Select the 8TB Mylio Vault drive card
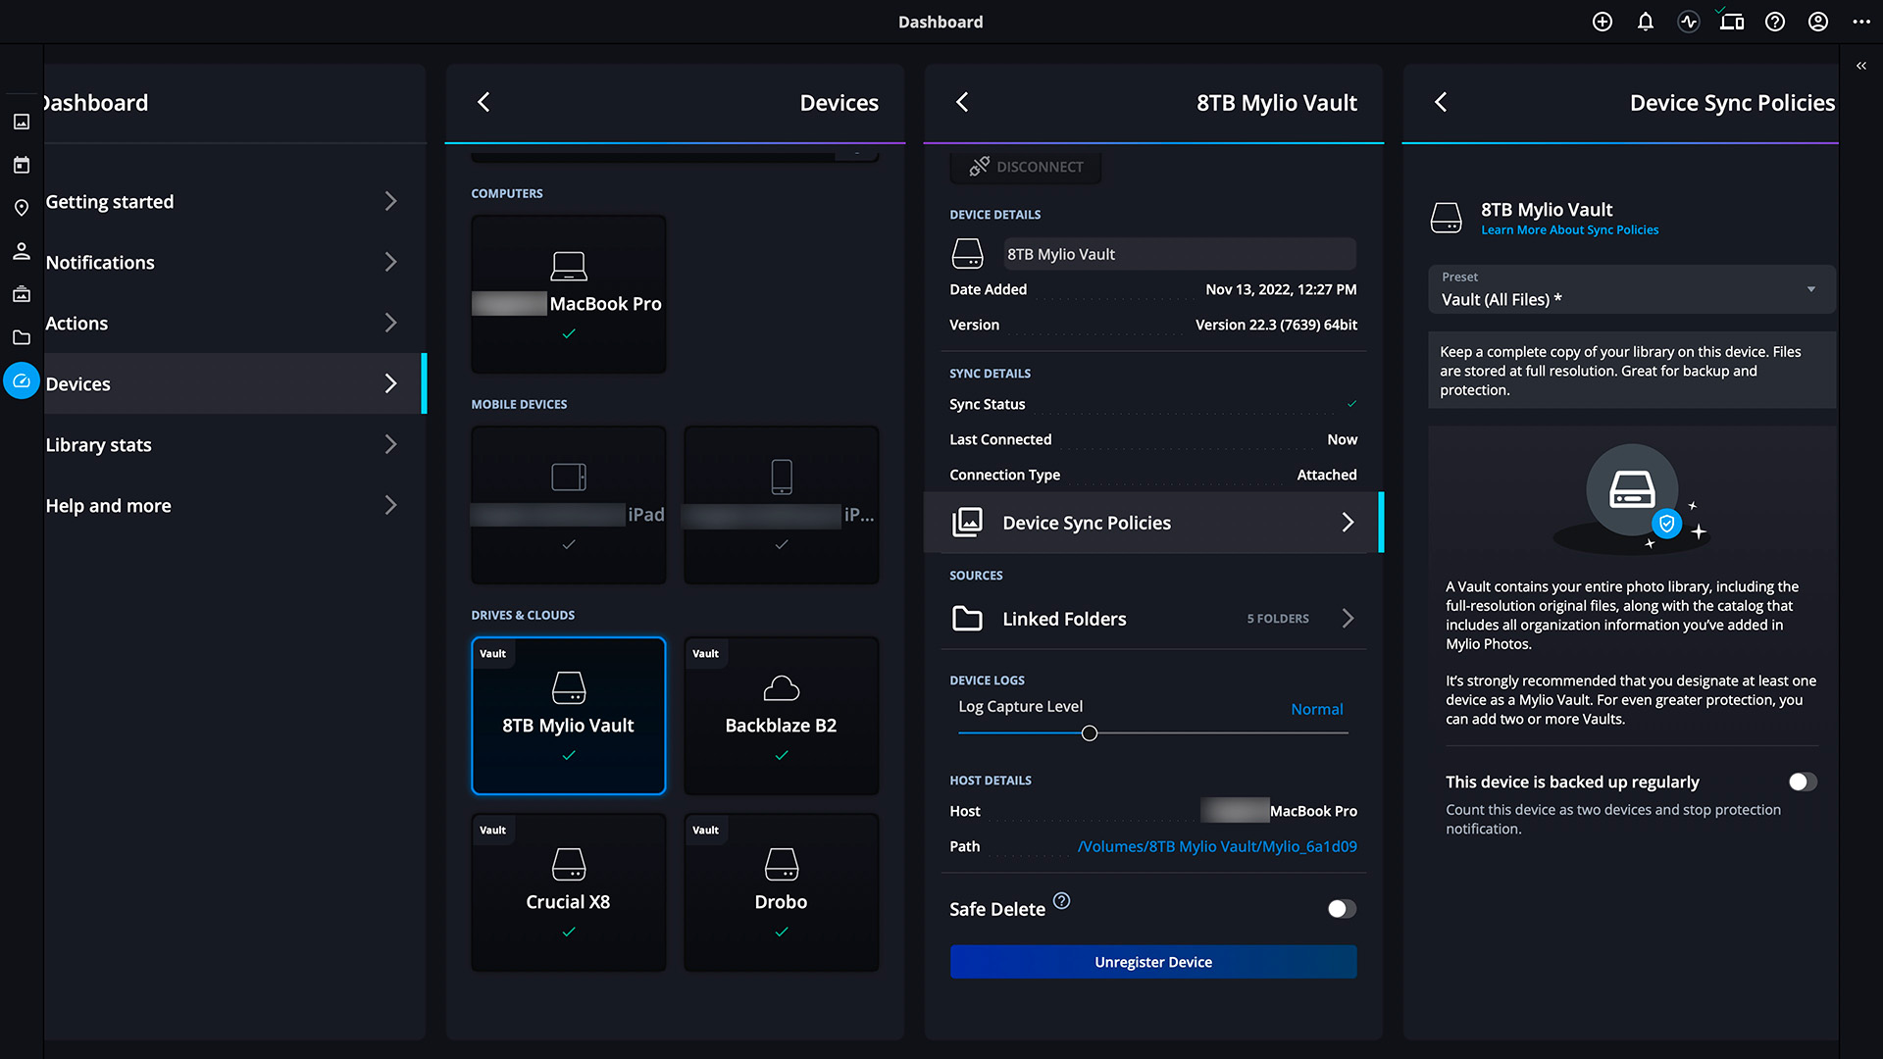 [569, 716]
